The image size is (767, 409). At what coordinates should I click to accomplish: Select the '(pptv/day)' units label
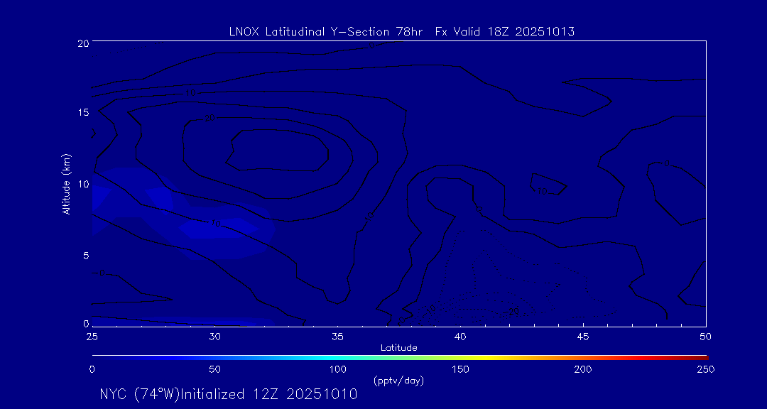(x=398, y=381)
